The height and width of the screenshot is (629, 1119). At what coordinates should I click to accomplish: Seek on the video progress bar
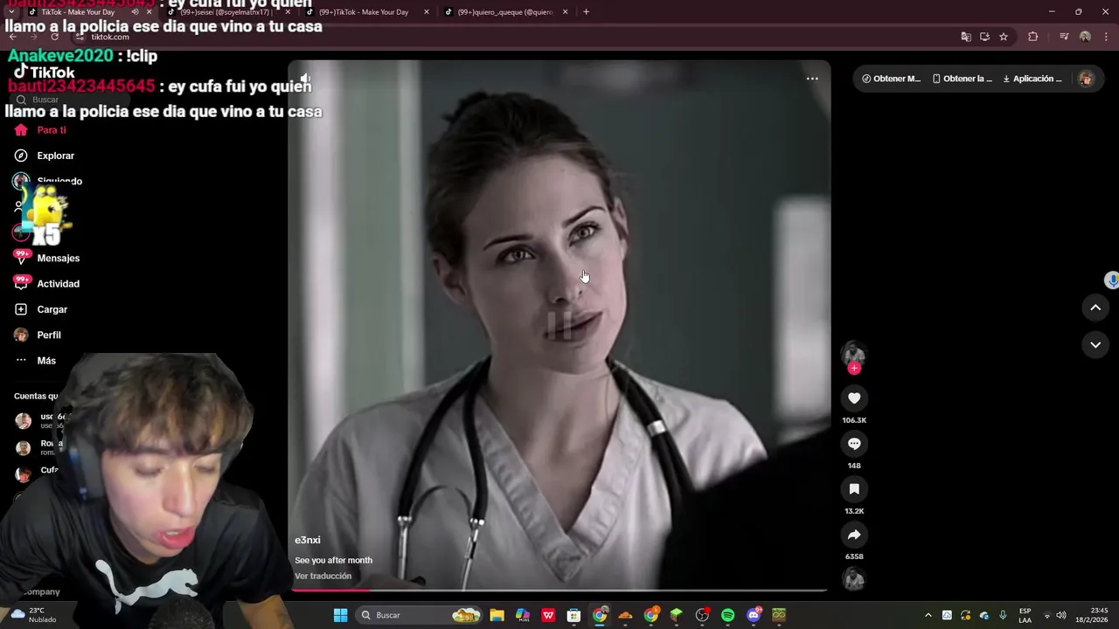(559, 591)
